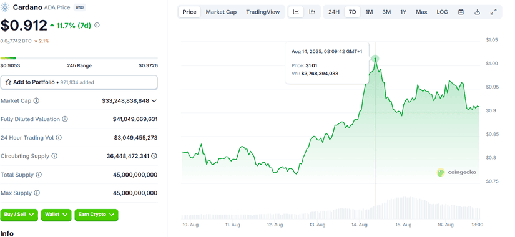The height and width of the screenshot is (237, 515).
Task: Download the chart data
Action: tap(477, 12)
